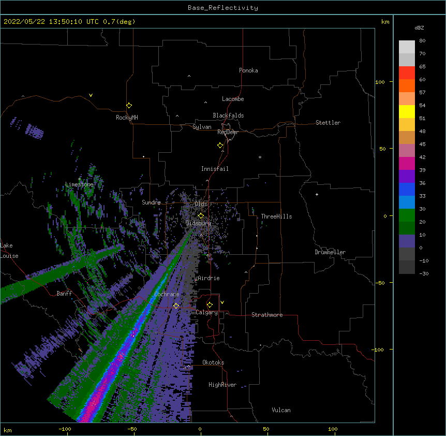Click the dBZ legend heading
446x436 pixels.
pyautogui.click(x=419, y=27)
